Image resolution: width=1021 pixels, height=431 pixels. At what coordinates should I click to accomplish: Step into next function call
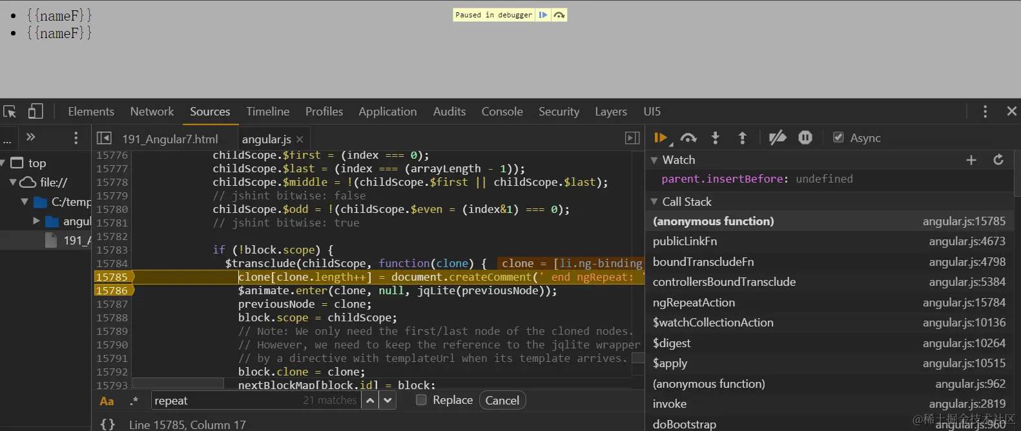(715, 138)
